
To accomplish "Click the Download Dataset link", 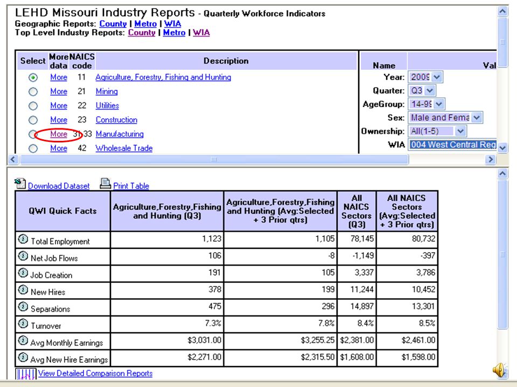I will click(x=59, y=186).
